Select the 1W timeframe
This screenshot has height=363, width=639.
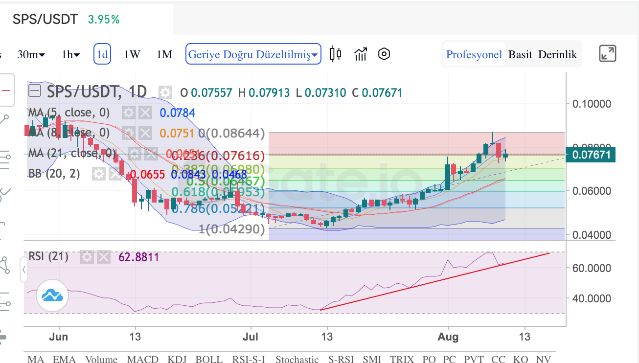tap(132, 55)
